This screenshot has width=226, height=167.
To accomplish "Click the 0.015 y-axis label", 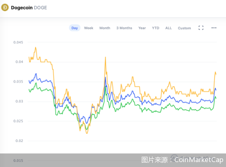I will tap(18, 160).
